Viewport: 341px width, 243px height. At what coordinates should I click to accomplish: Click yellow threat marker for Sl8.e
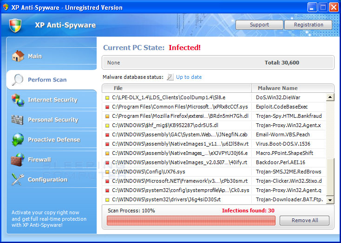(107, 98)
